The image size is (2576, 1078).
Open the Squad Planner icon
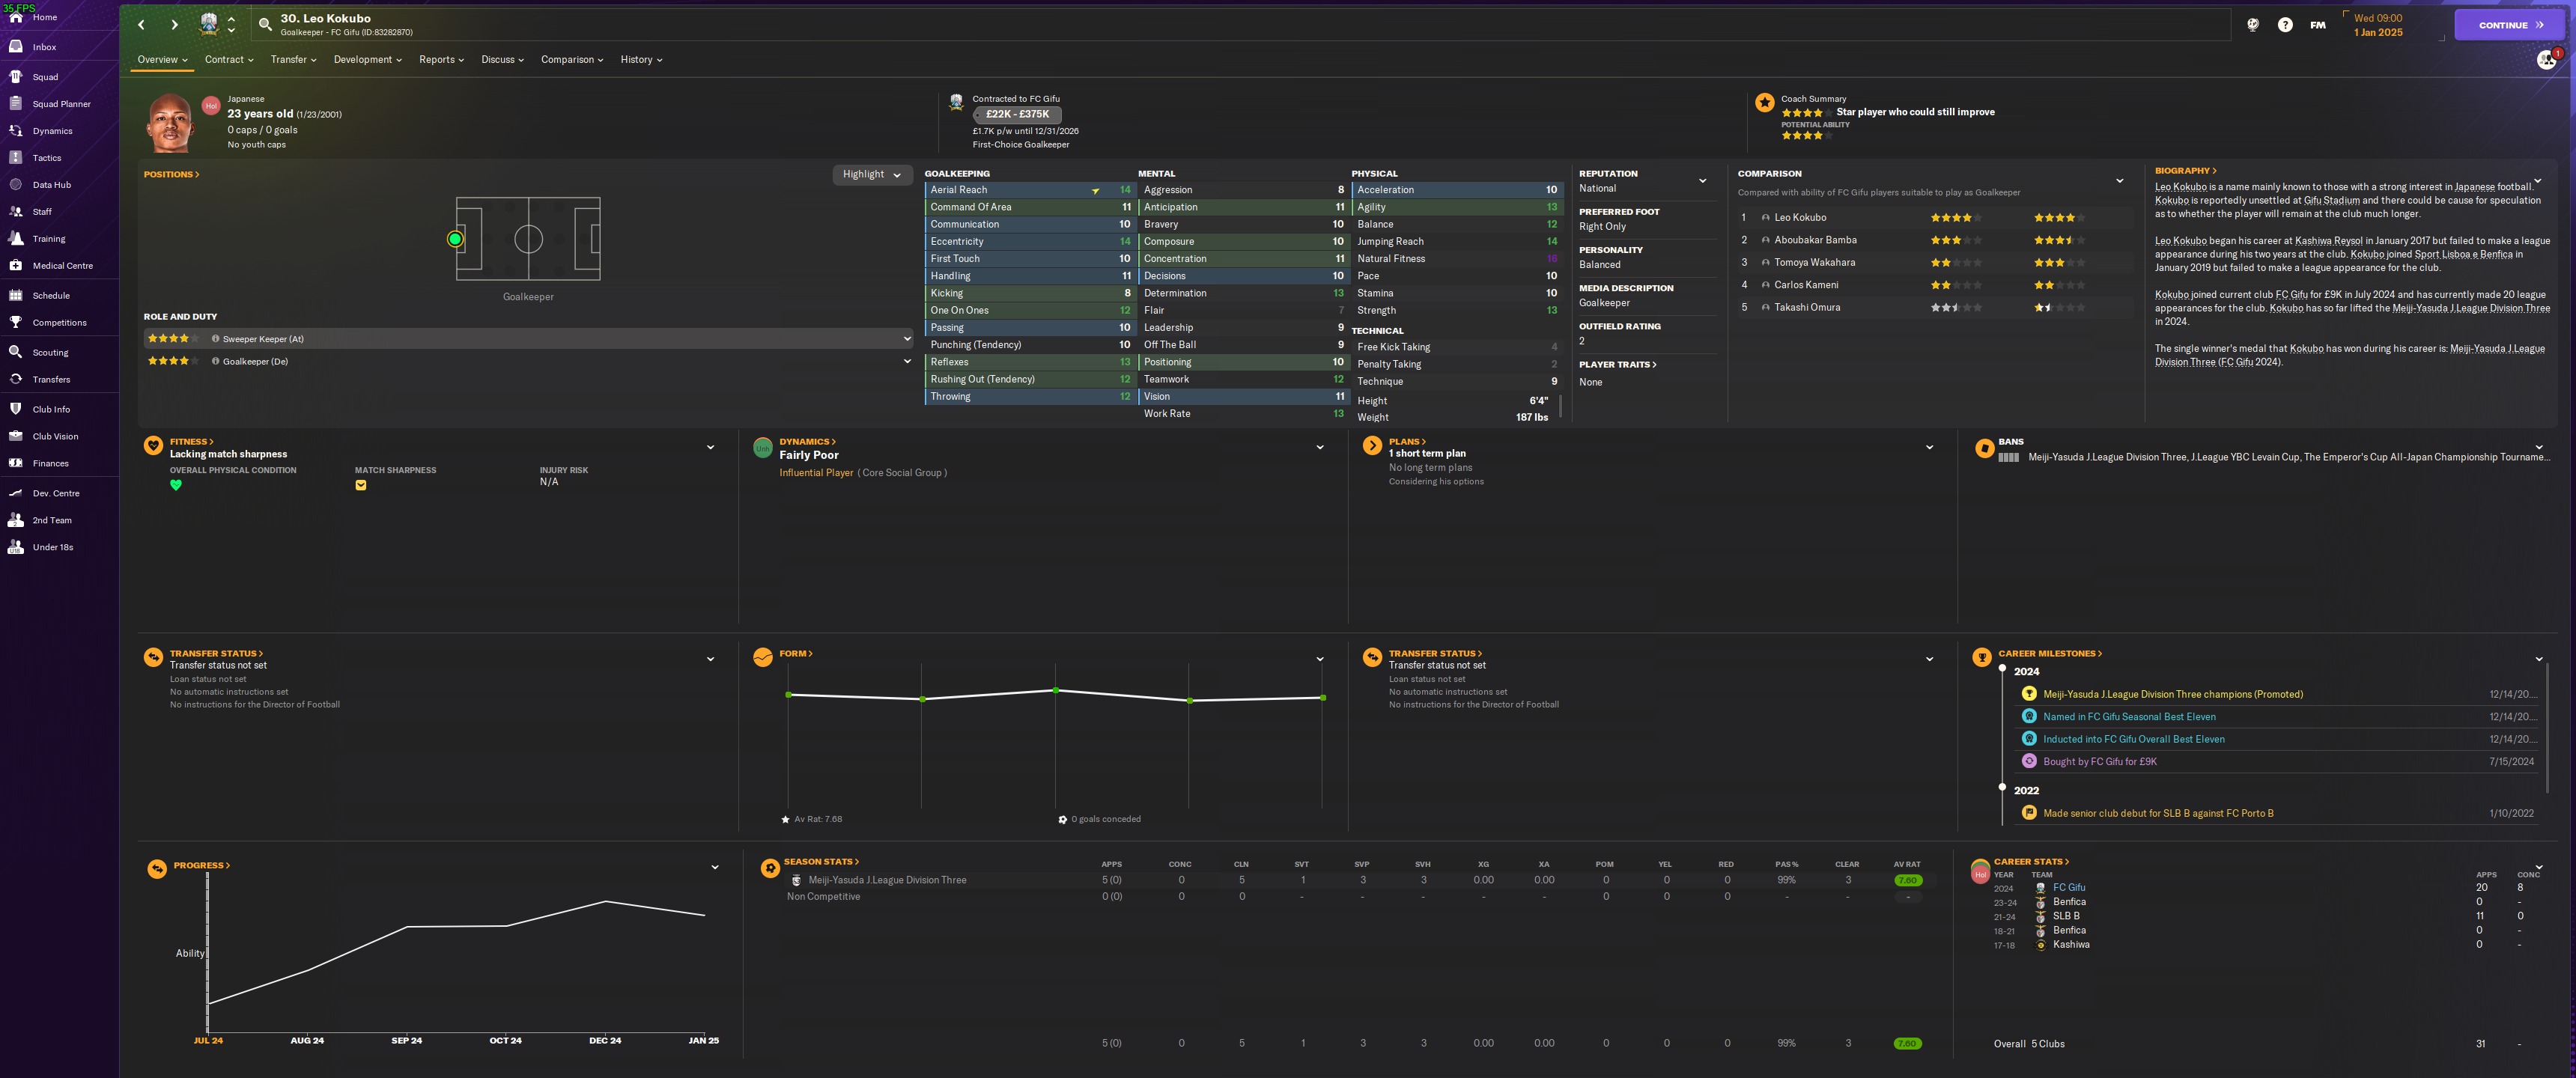16,104
